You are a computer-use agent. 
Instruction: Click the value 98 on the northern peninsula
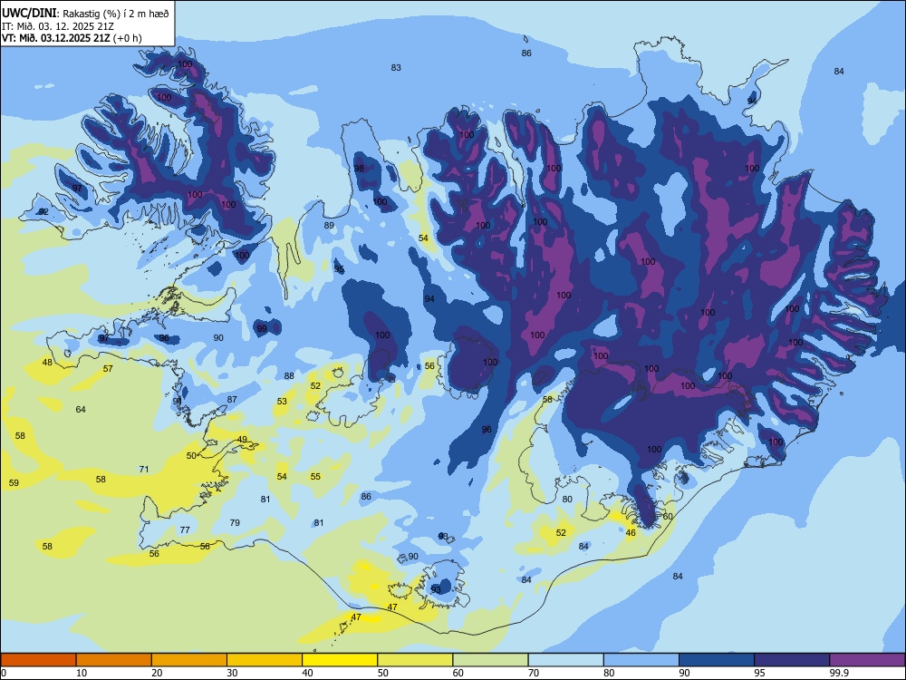[360, 169]
